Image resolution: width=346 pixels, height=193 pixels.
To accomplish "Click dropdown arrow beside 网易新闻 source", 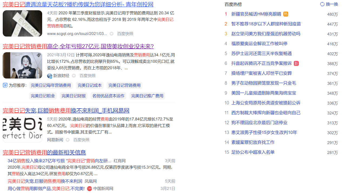I will pyautogui.click(x=68, y=140).
